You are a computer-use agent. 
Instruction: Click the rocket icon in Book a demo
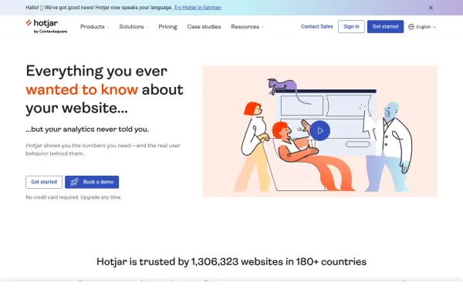pos(74,182)
